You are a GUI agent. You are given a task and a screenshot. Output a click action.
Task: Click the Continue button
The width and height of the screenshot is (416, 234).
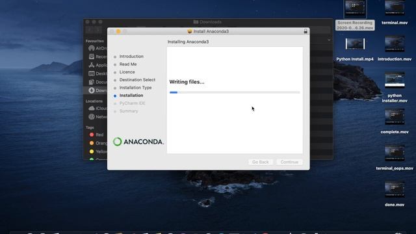click(x=289, y=162)
